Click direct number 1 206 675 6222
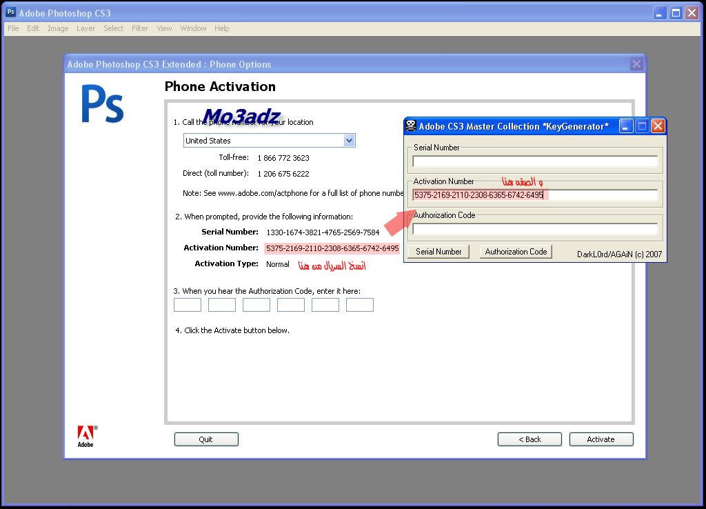This screenshot has width=706, height=509. tap(283, 174)
